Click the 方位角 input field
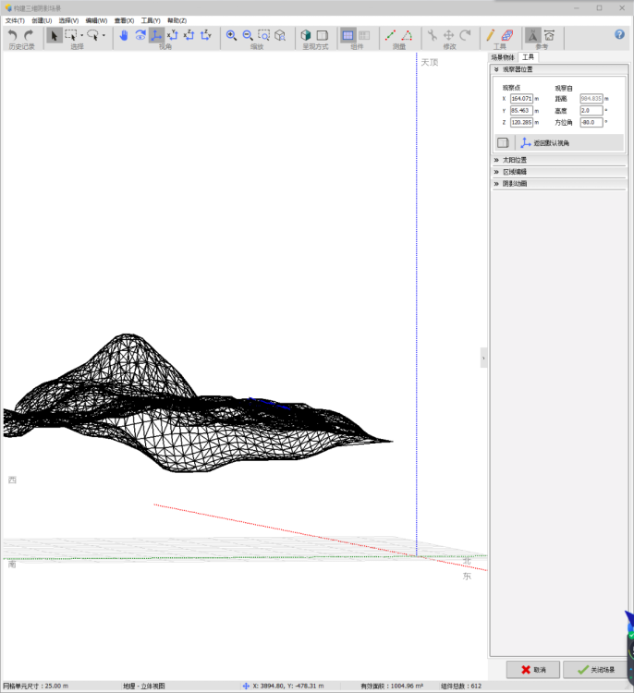The width and height of the screenshot is (634, 693). (591, 122)
